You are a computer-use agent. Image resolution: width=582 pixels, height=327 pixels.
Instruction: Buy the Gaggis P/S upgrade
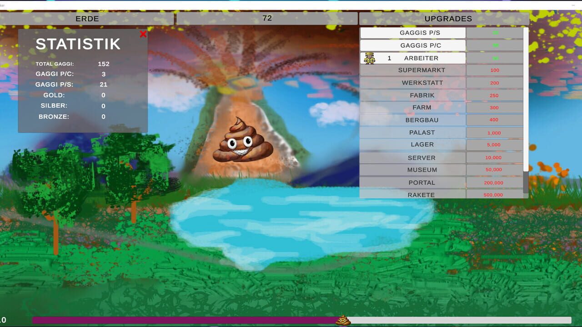pos(413,33)
